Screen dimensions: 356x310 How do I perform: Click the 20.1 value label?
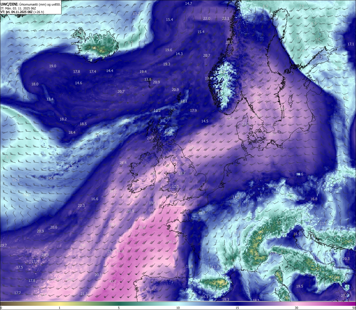click(x=98, y=275)
